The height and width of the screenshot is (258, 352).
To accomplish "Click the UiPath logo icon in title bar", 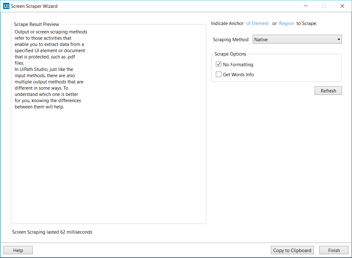I will (6, 6).
